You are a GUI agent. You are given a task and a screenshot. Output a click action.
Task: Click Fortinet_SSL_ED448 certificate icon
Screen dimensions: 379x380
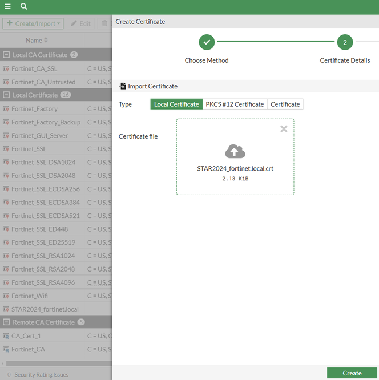point(6,229)
